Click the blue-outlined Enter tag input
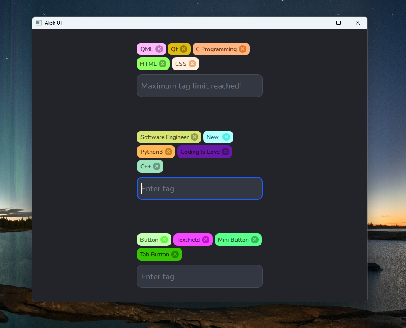Image resolution: width=406 pixels, height=328 pixels. pos(199,189)
